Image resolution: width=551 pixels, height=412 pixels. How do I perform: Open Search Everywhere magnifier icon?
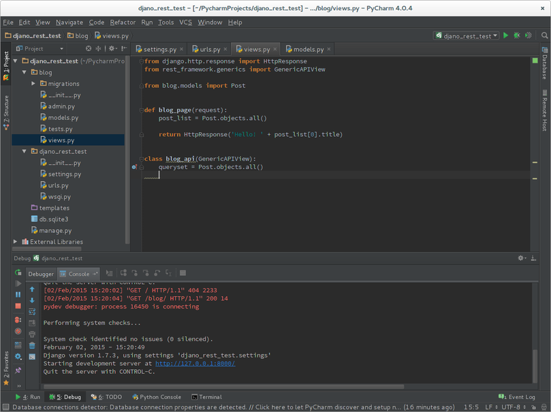click(x=544, y=35)
